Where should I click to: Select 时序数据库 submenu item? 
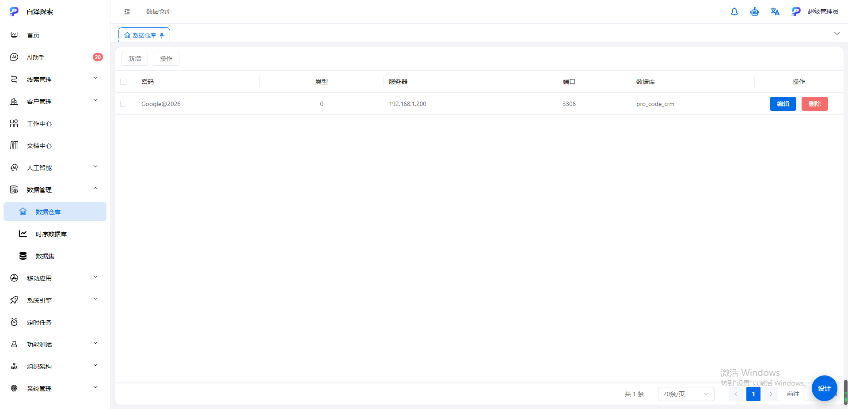pos(55,234)
